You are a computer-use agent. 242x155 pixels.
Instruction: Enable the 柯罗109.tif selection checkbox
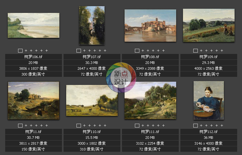[196, 51]
